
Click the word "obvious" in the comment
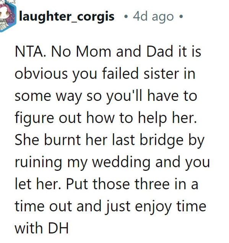pos(41,73)
